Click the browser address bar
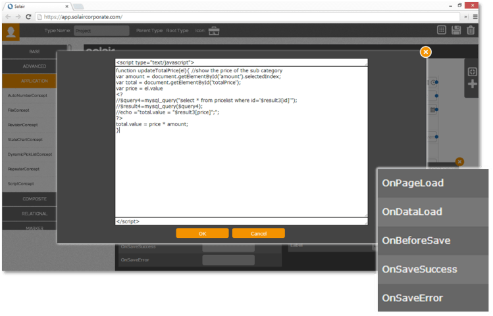The image size is (493, 316). [247, 17]
